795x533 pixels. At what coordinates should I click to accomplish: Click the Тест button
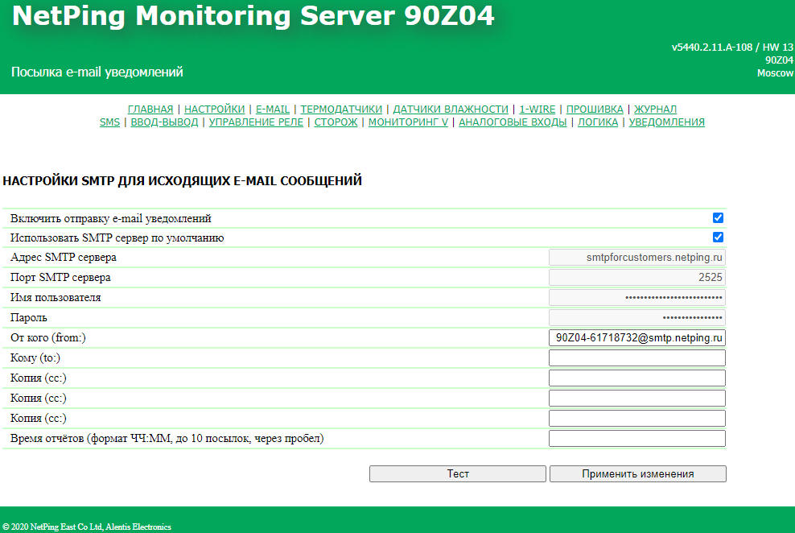click(x=457, y=474)
